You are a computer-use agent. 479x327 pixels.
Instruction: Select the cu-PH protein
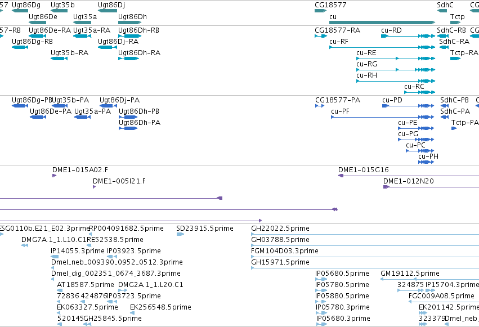pos(426,162)
